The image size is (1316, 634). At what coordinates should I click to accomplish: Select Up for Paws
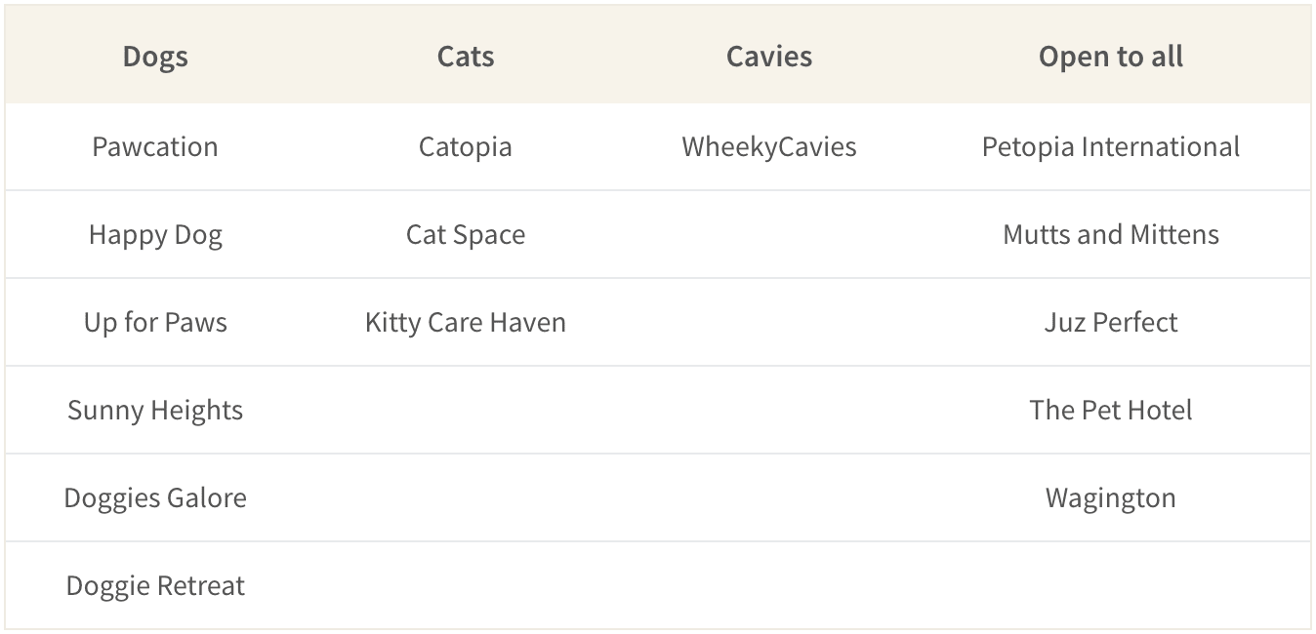(x=155, y=322)
